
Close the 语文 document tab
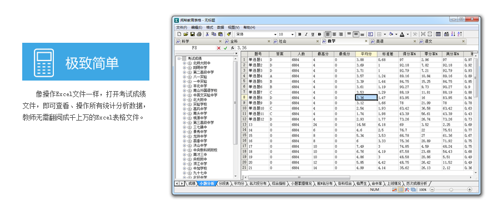tap(463, 41)
